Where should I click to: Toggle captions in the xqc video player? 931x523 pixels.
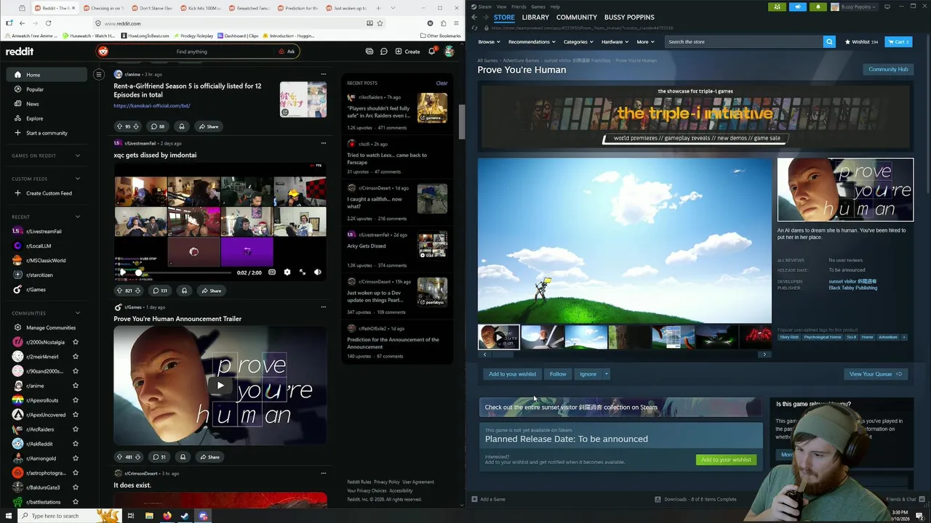coord(272,272)
